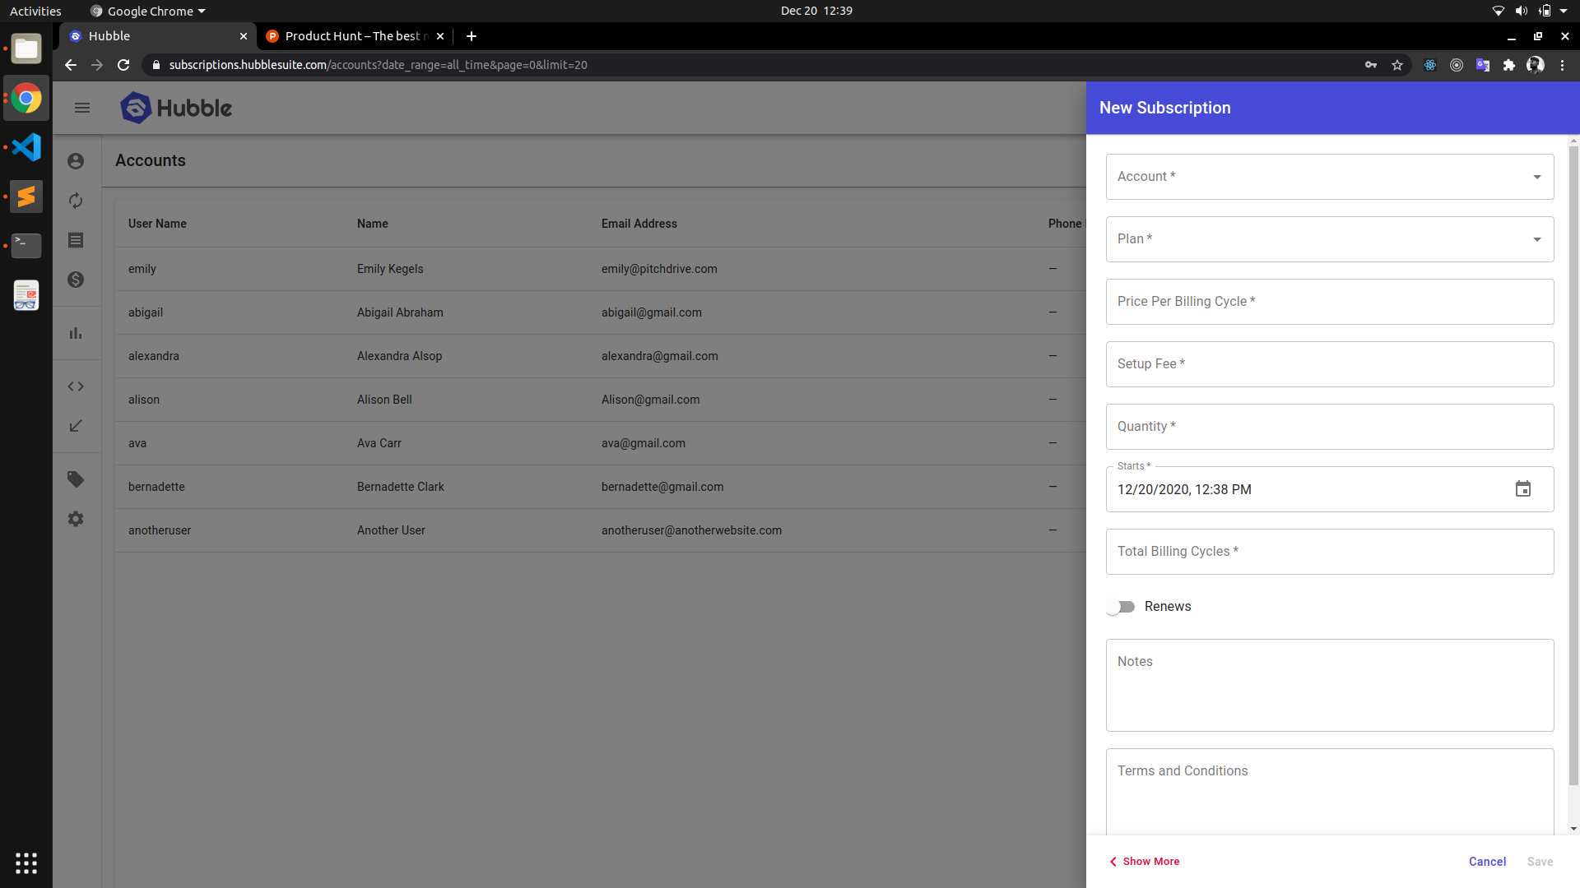Open the settings gear sidebar icon

tap(76, 519)
